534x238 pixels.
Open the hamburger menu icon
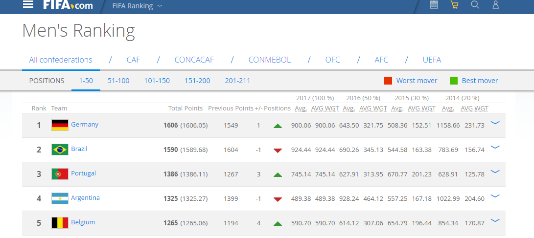pyautogui.click(x=28, y=4)
